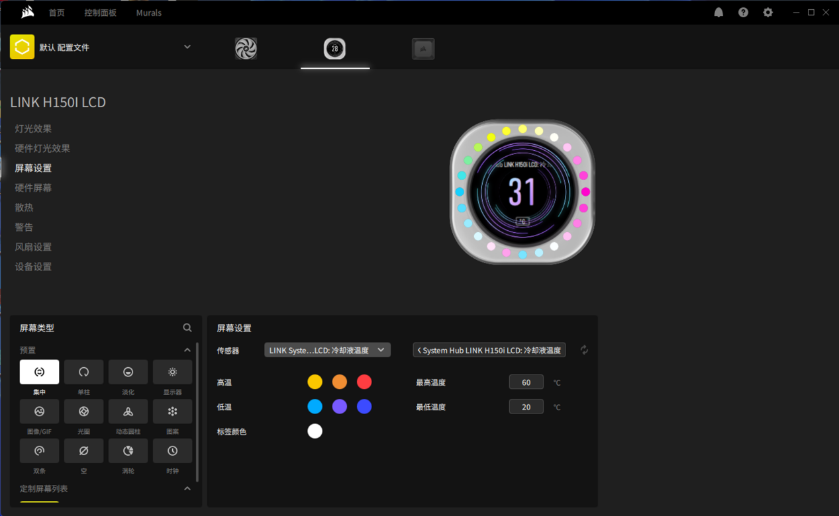
Task: Switch to the Murals tab
Action: click(x=148, y=13)
